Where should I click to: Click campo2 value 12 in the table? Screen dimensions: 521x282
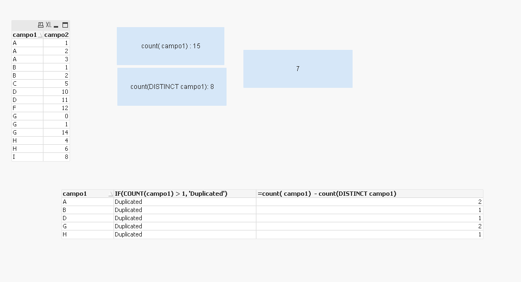coord(57,108)
